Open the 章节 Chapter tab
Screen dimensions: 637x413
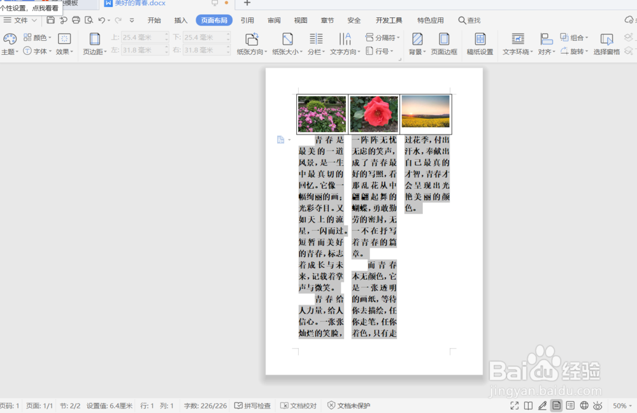327,20
